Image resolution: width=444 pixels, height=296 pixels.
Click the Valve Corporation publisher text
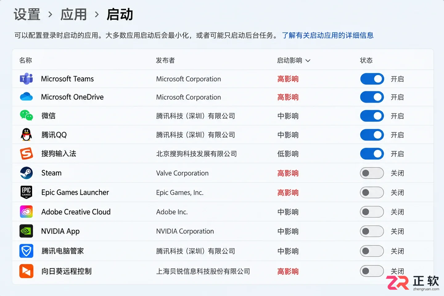click(x=182, y=173)
